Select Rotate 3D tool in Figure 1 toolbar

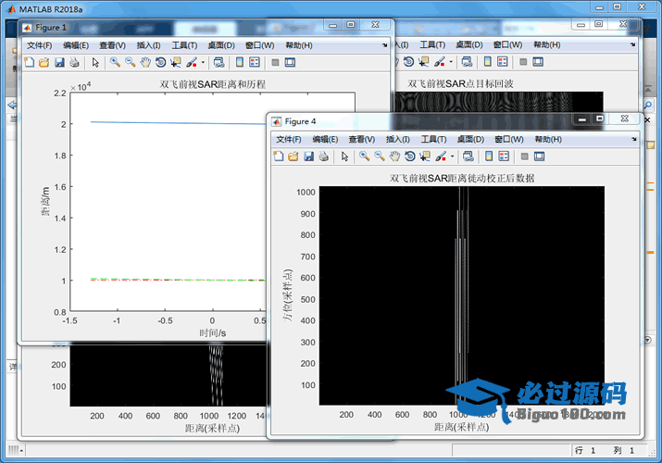(x=160, y=62)
